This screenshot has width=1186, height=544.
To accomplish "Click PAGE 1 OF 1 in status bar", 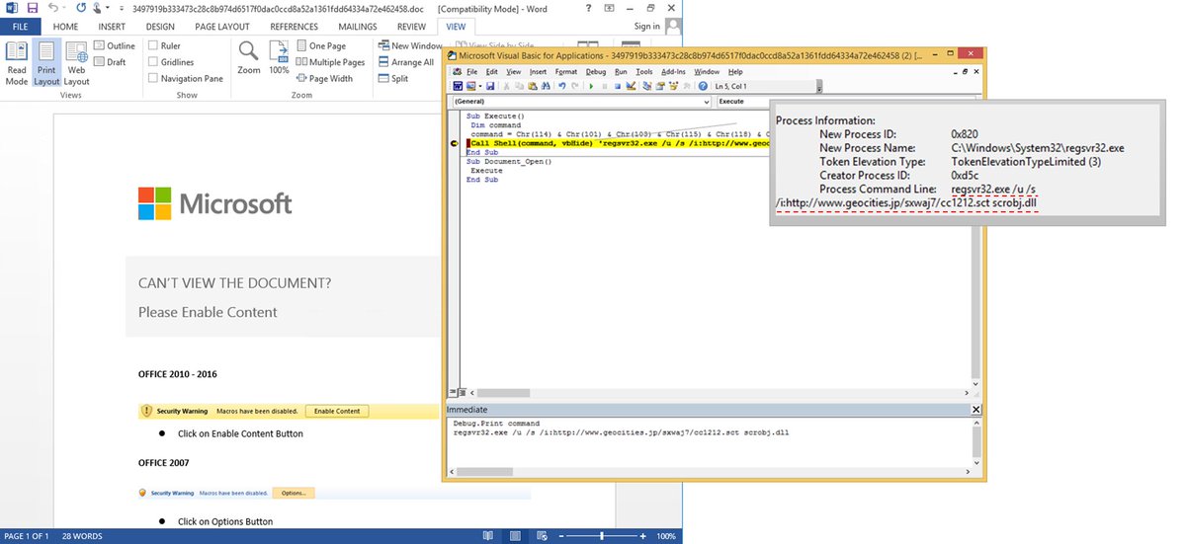I will pos(25,536).
